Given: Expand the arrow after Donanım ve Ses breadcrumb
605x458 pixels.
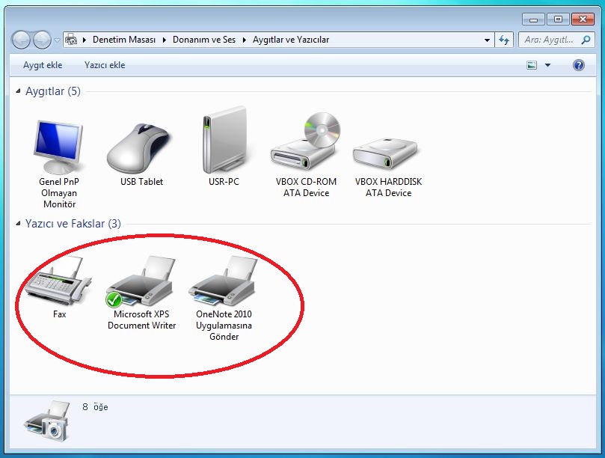Looking at the screenshot, I should 245,40.
